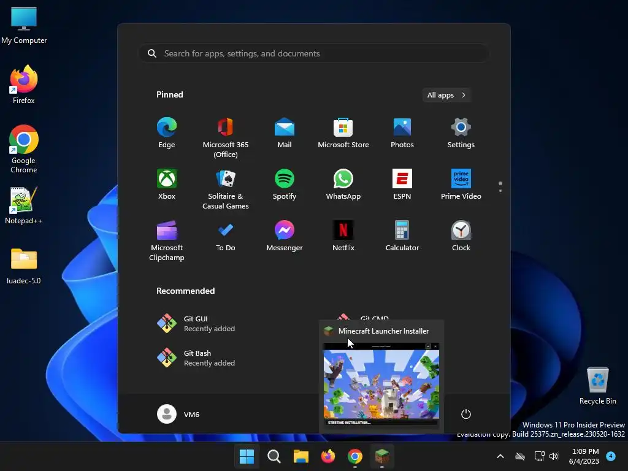The image size is (628, 471).
Task: Select the Minecraft Launcher Installer preview thumbnail
Action: pyautogui.click(x=381, y=385)
